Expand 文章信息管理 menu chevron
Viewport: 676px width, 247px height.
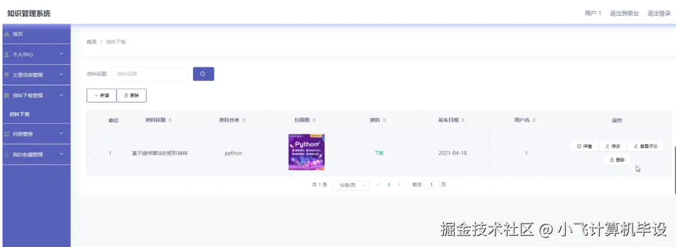pyautogui.click(x=61, y=75)
